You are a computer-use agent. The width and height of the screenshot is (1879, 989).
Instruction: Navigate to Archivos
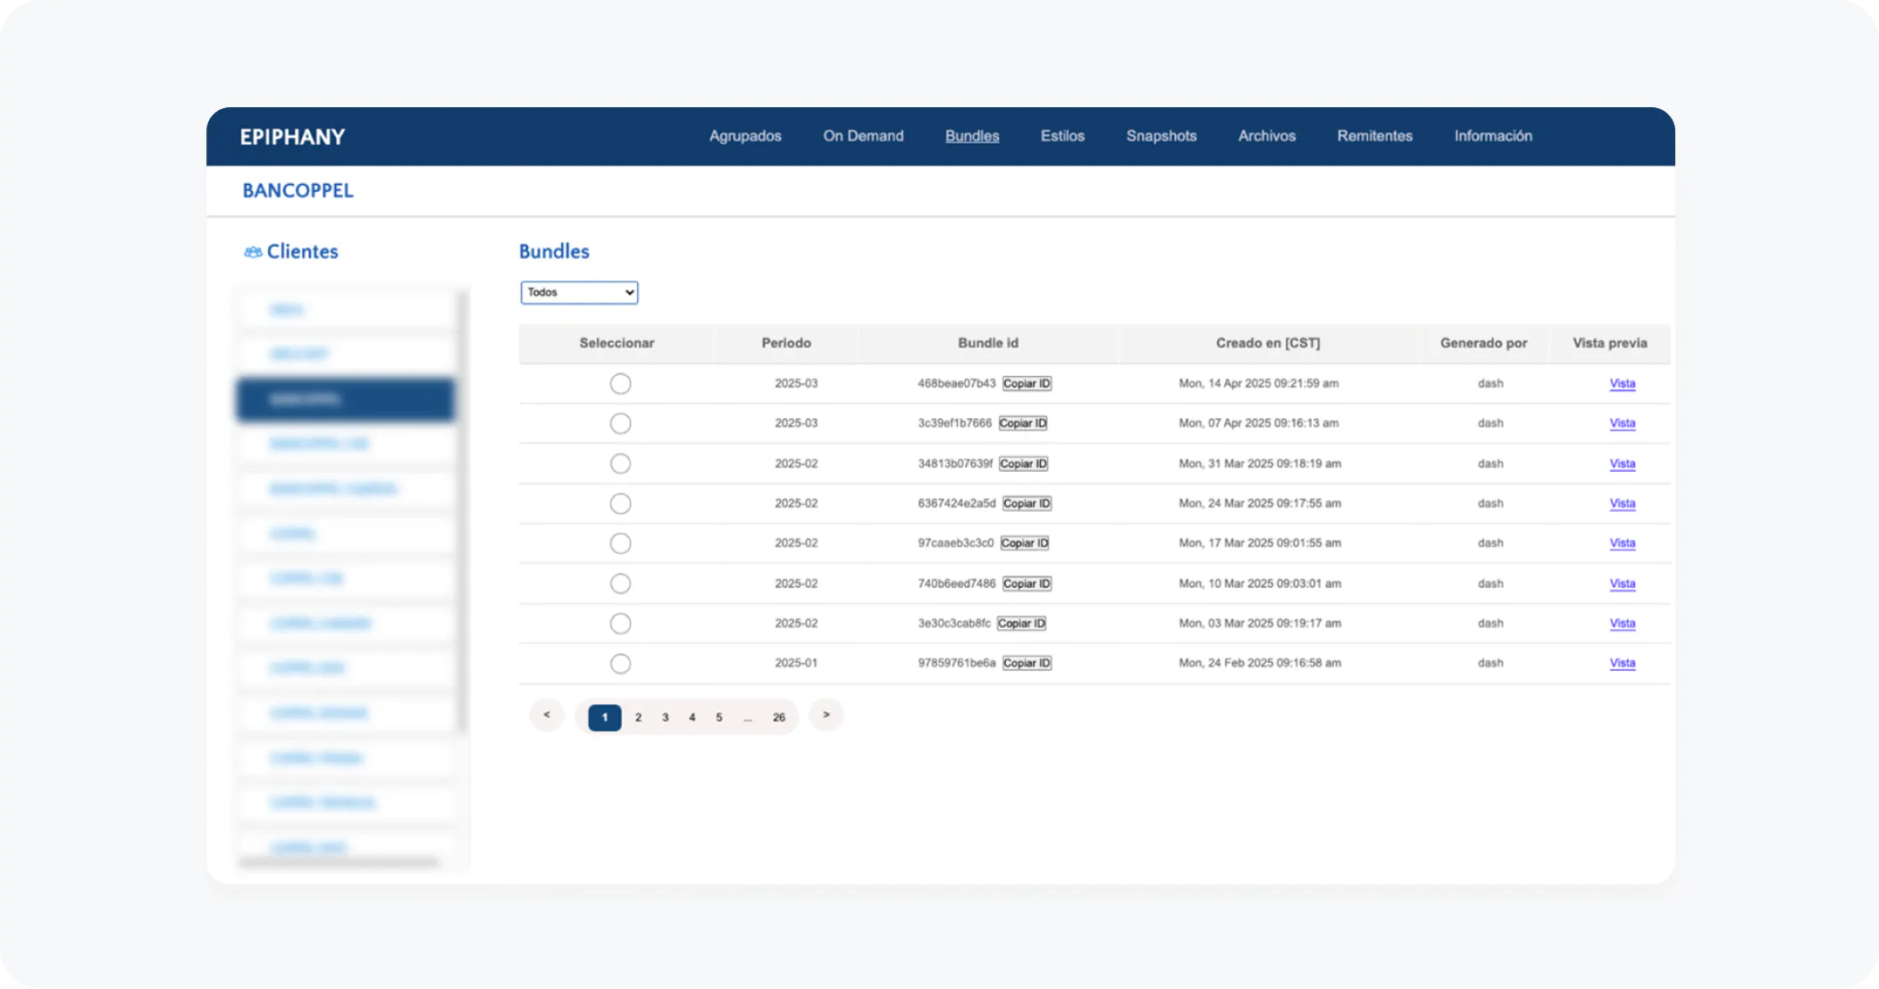coord(1266,136)
